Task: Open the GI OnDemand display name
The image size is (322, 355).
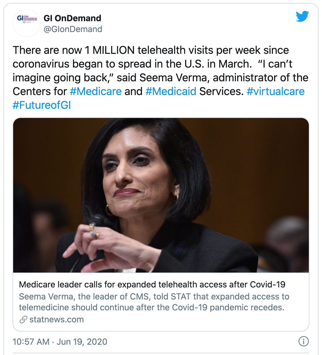Action: [x=72, y=18]
